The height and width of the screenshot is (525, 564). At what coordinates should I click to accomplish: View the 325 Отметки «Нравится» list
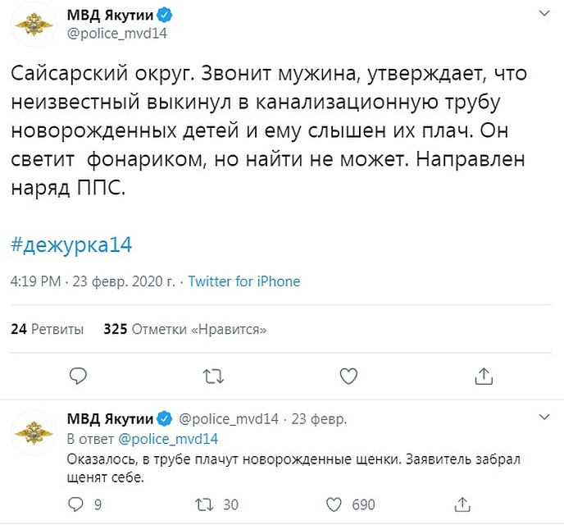tap(185, 329)
